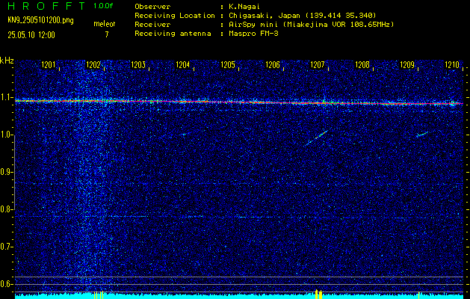The image size is (470, 299).
Task: Click the 1206 time marker
Action: tap(273, 64)
